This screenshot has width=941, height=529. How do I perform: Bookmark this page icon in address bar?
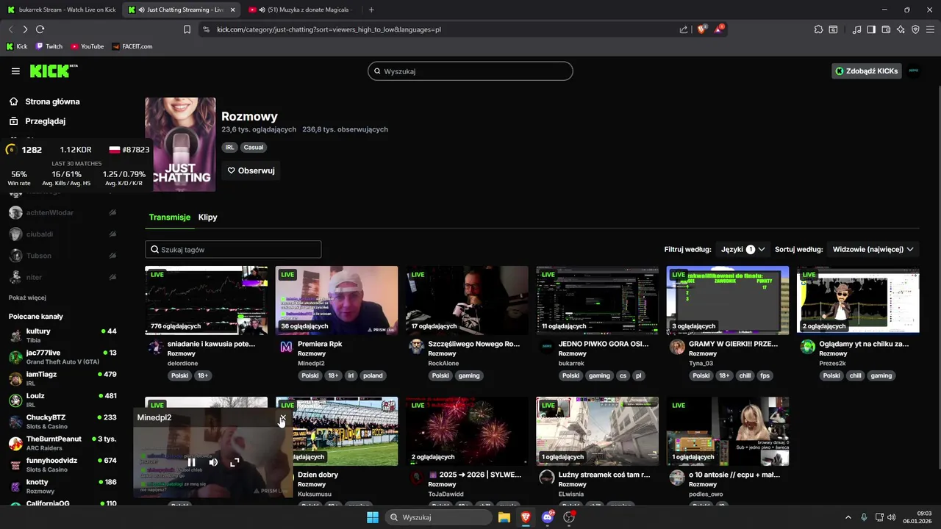tap(187, 29)
